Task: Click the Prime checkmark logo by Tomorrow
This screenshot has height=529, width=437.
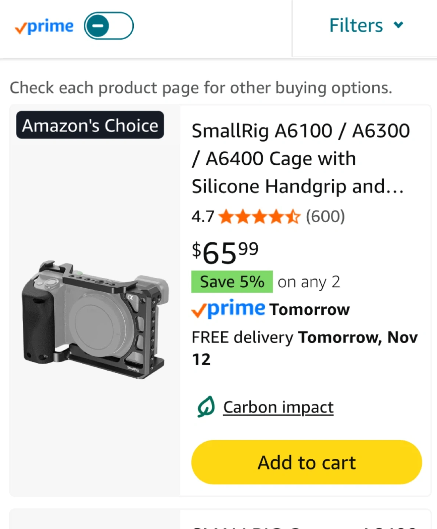Action: coord(228,309)
